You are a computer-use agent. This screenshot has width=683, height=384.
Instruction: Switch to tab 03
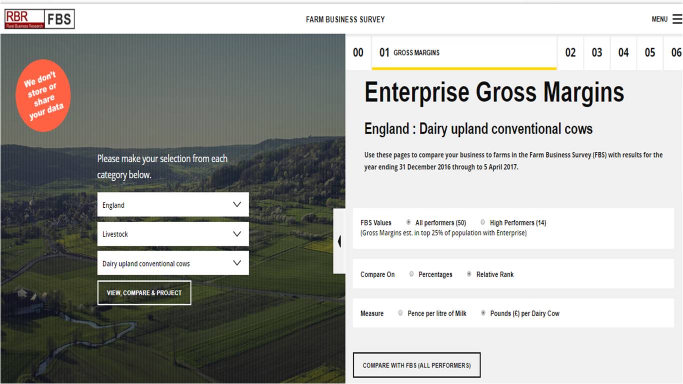pos(597,52)
